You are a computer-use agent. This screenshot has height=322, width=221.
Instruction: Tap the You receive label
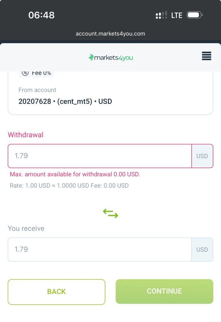26,228
